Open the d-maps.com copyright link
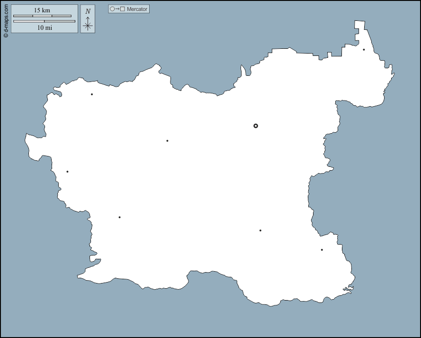Viewport: 421px width, 338px height. [6, 21]
